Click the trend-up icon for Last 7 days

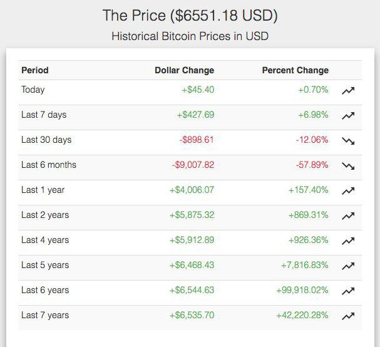pos(348,116)
